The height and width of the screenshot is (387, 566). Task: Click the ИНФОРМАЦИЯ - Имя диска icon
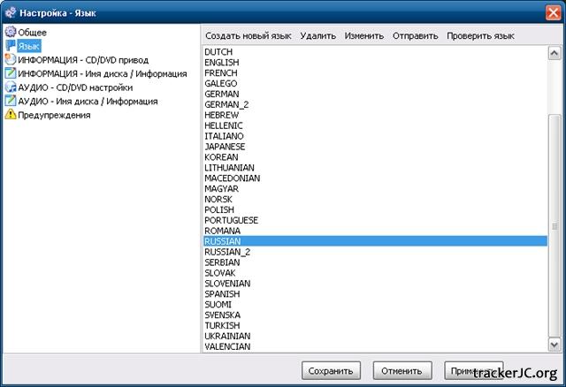click(x=10, y=73)
